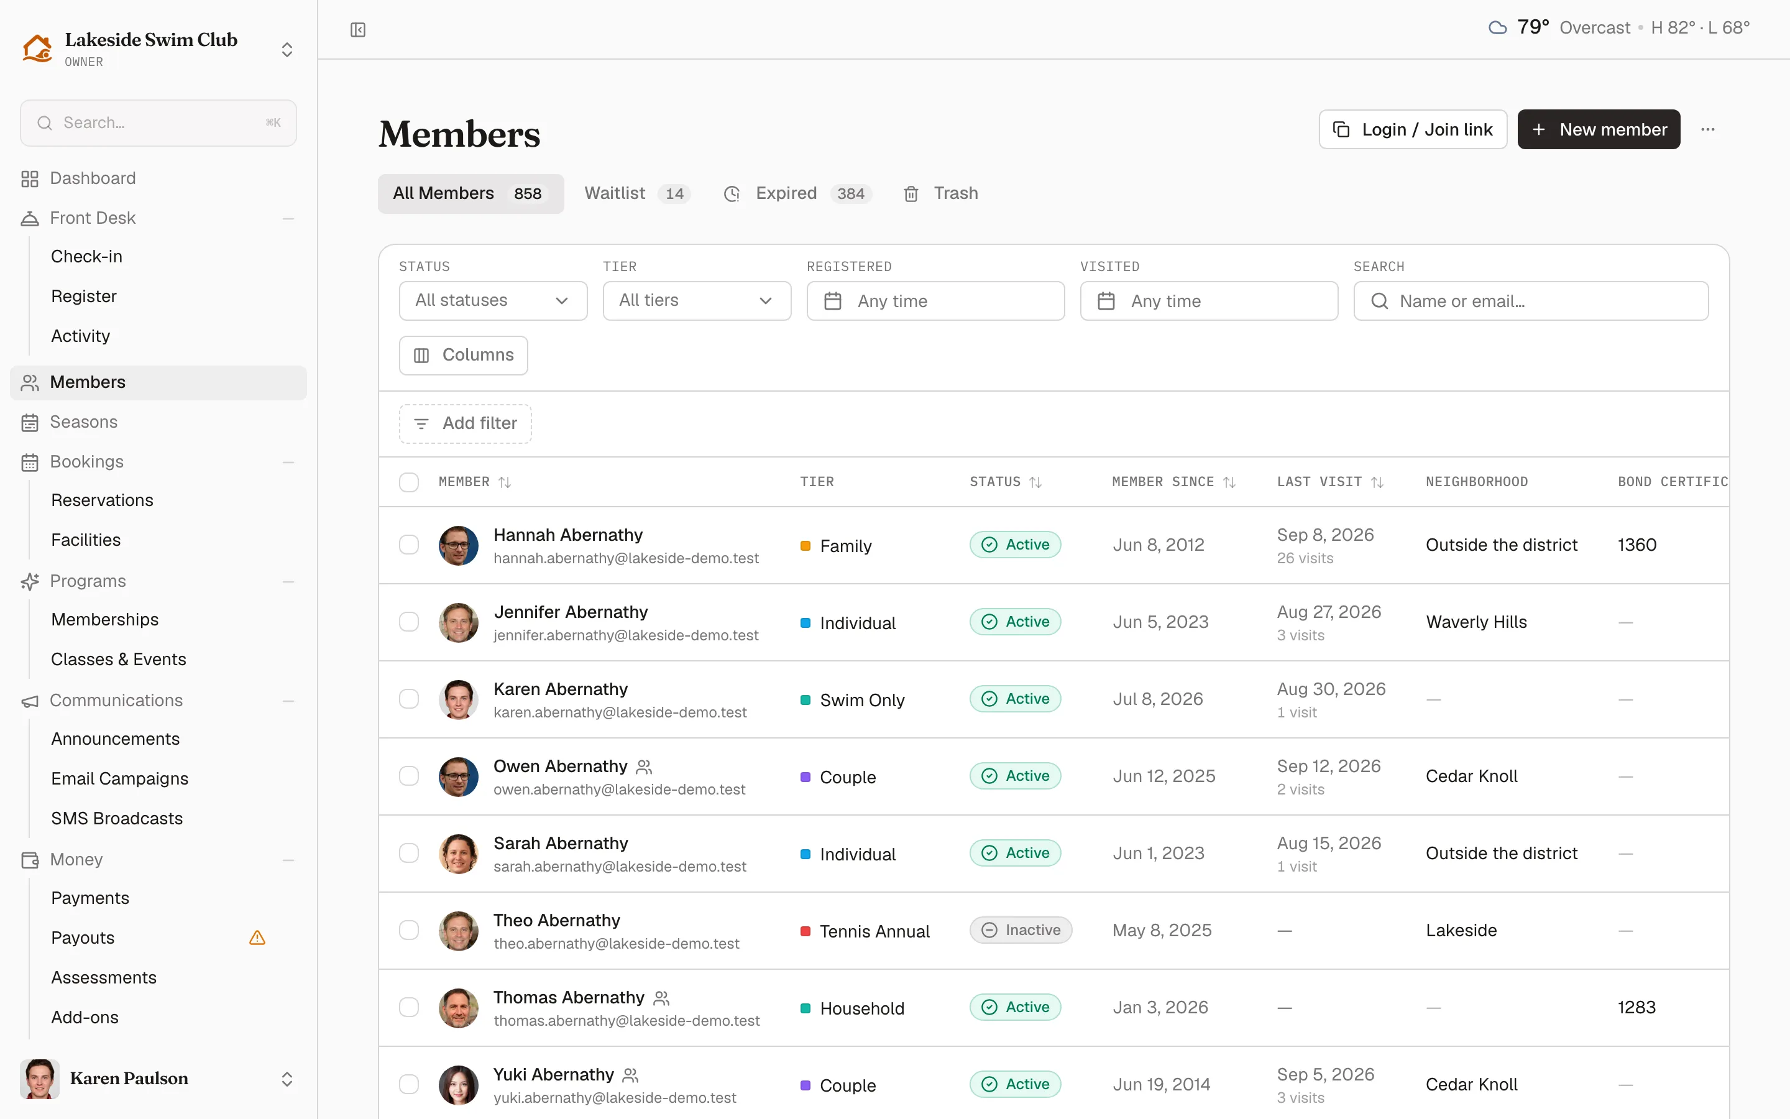Select the All Members tab
The height and width of the screenshot is (1119, 1790).
pyautogui.click(x=470, y=193)
